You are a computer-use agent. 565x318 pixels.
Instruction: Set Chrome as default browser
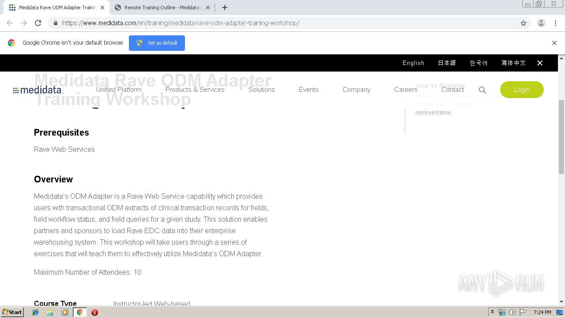click(x=157, y=43)
